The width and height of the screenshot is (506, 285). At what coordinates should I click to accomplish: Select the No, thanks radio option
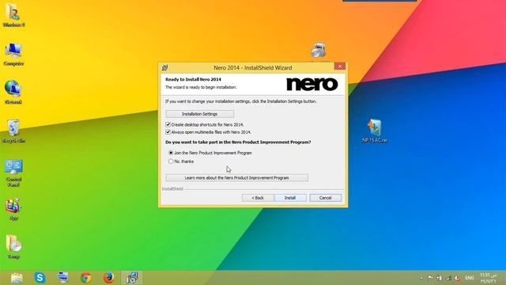171,161
